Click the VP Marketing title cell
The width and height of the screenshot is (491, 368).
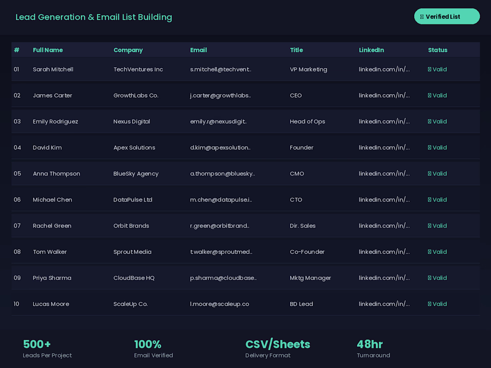pos(308,70)
